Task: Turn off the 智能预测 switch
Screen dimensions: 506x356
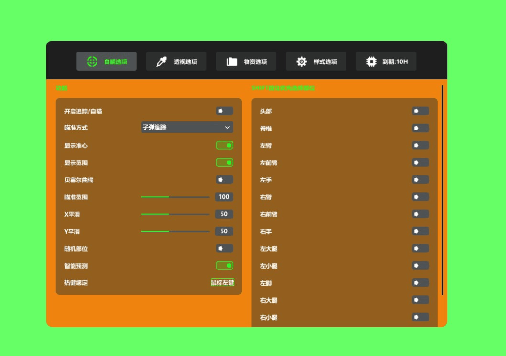Action: click(225, 266)
